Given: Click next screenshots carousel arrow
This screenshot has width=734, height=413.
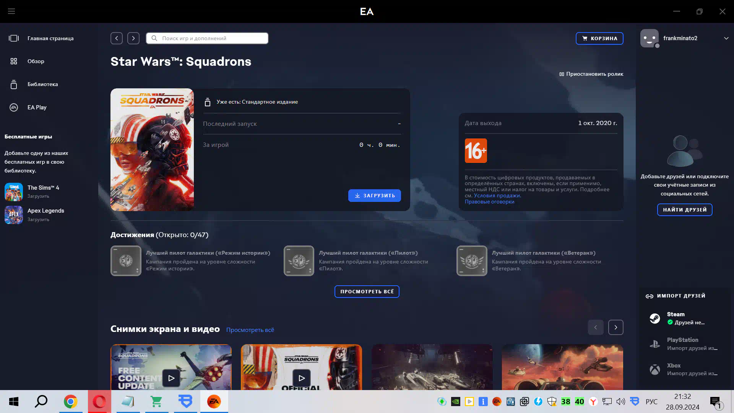Looking at the screenshot, I should [616, 327].
